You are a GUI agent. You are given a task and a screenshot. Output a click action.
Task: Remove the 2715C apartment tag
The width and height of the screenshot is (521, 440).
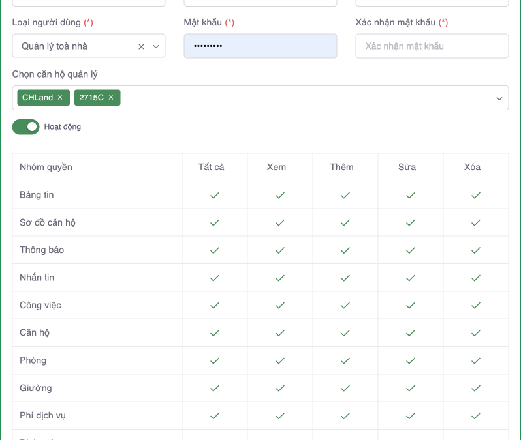click(x=111, y=98)
